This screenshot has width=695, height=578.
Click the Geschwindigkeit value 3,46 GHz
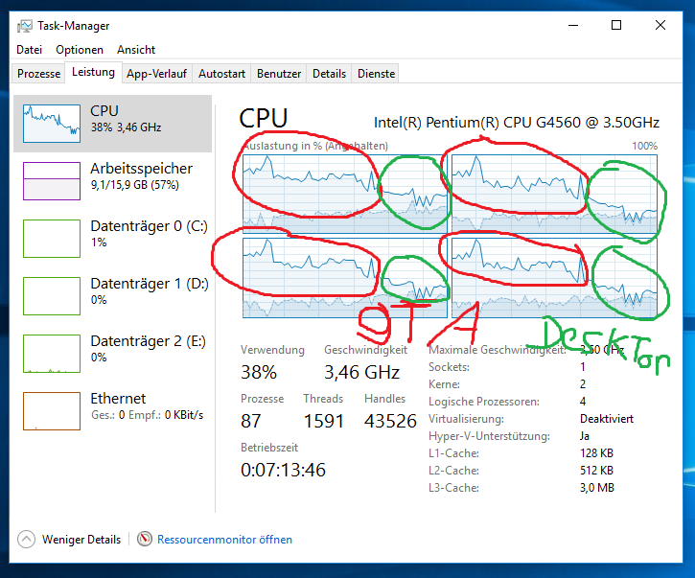[x=361, y=372]
